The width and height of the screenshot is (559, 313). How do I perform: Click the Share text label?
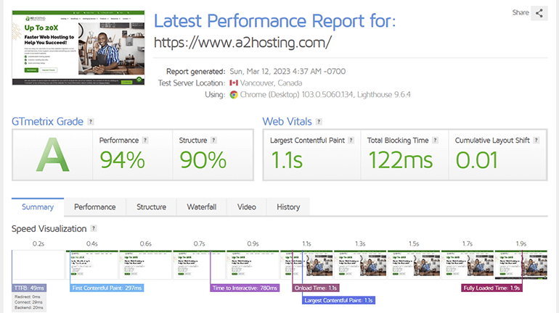(x=521, y=12)
